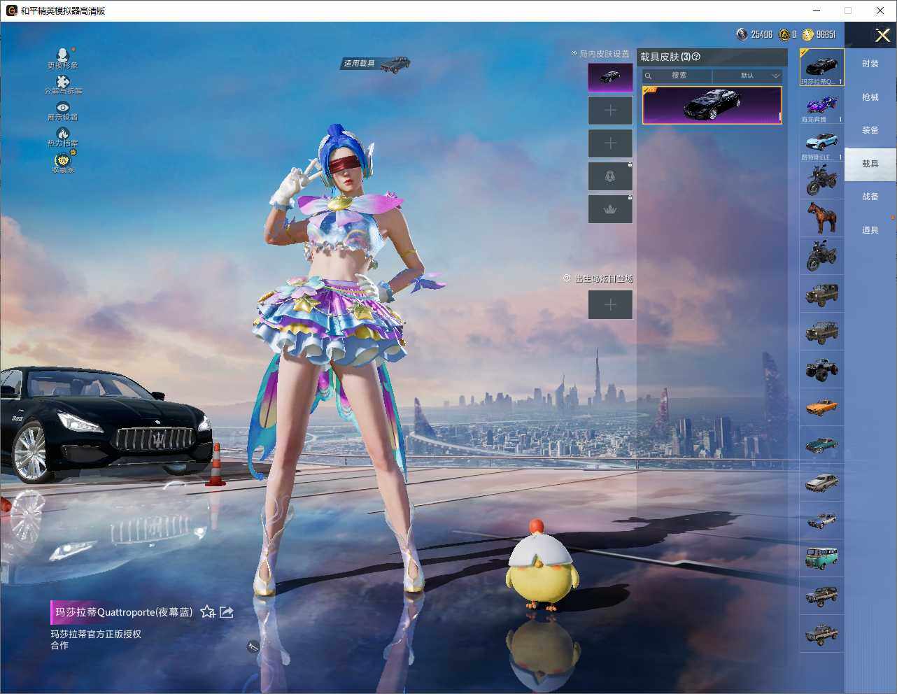Select the 海龙奔腾 vehicle in the list
This screenshot has height=694, width=897.
(821, 106)
